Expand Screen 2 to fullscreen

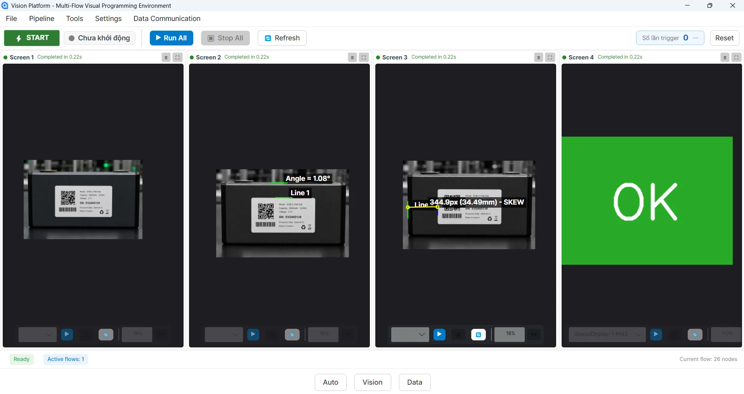pyautogui.click(x=364, y=57)
